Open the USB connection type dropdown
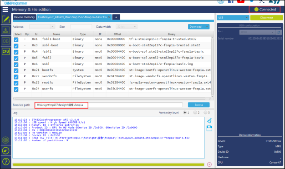The height and width of the screenshot is (169, 285). point(233,18)
